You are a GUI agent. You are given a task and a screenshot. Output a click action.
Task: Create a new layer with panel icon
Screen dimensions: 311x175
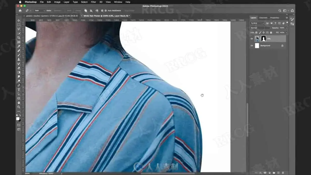coord(278,172)
